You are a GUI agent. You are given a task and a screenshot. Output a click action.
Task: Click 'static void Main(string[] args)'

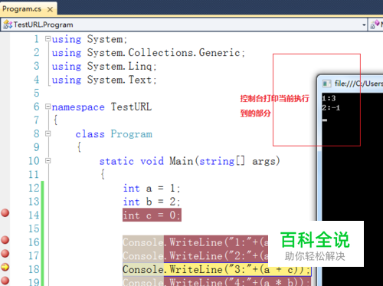pos(190,161)
